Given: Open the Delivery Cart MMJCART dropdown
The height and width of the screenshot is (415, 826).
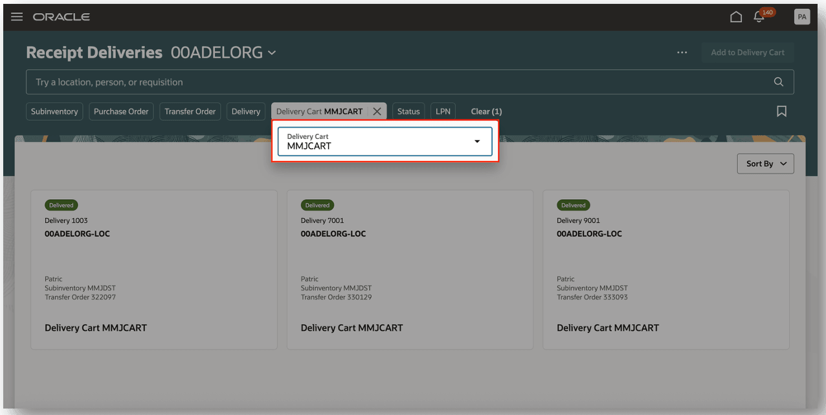Looking at the screenshot, I should [385, 142].
